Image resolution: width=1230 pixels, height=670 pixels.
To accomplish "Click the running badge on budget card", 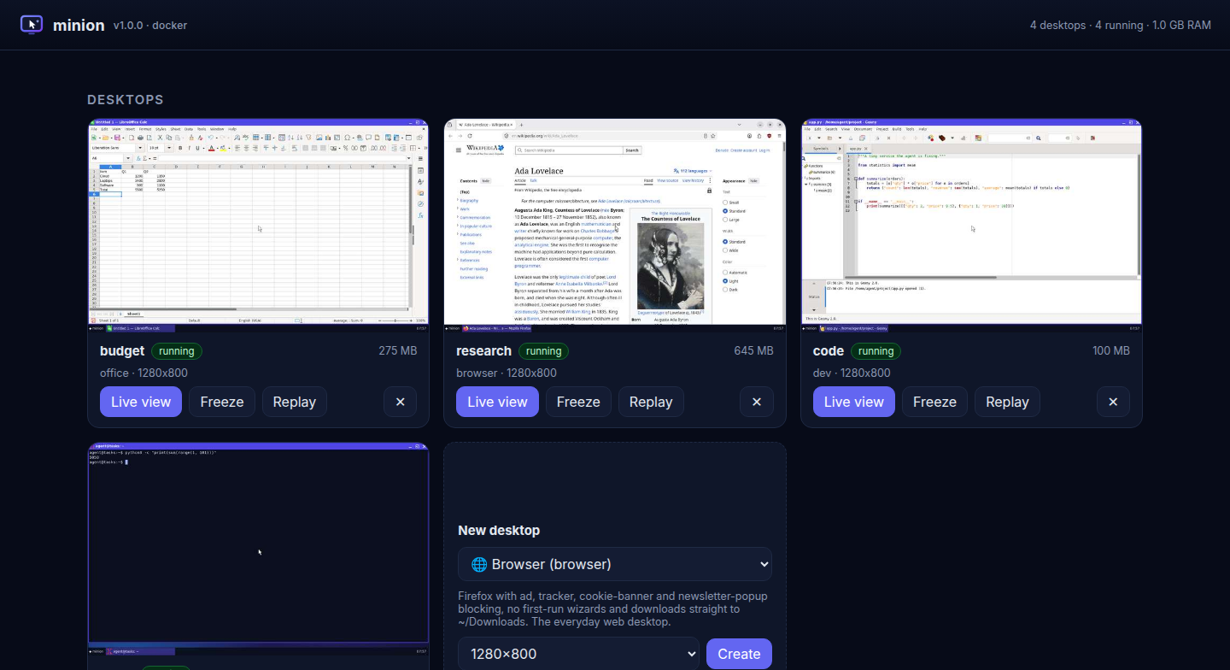I will [178, 351].
